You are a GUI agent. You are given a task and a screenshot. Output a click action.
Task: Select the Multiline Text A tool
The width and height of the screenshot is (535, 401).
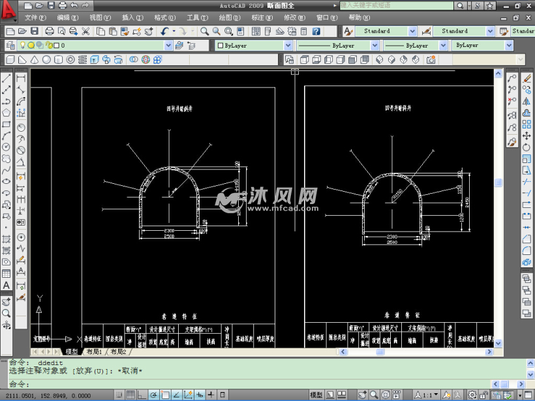pos(6,285)
